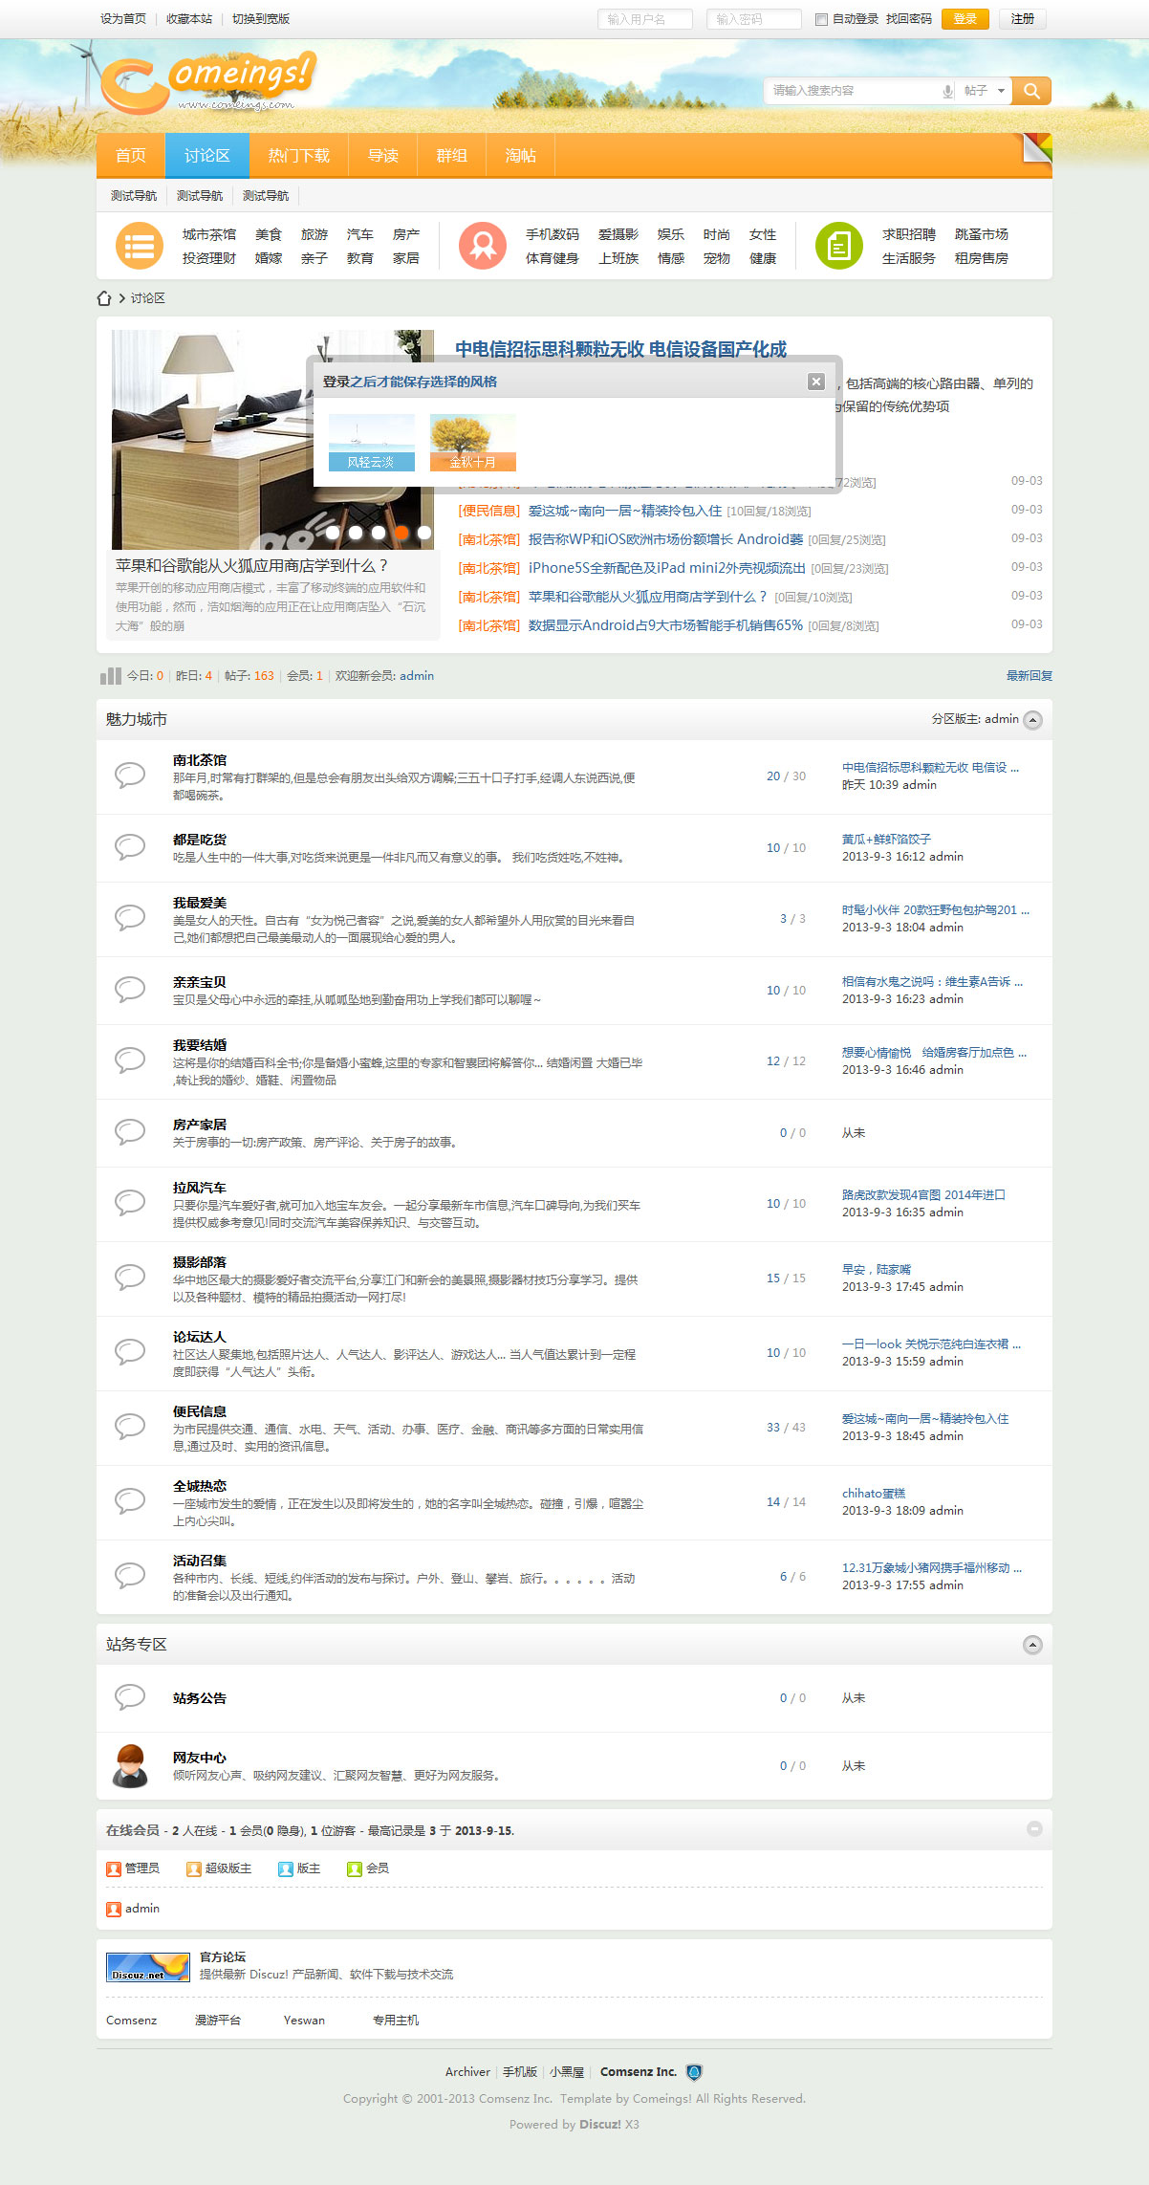Open headline 中电信招标思科颗粒无收

click(620, 349)
